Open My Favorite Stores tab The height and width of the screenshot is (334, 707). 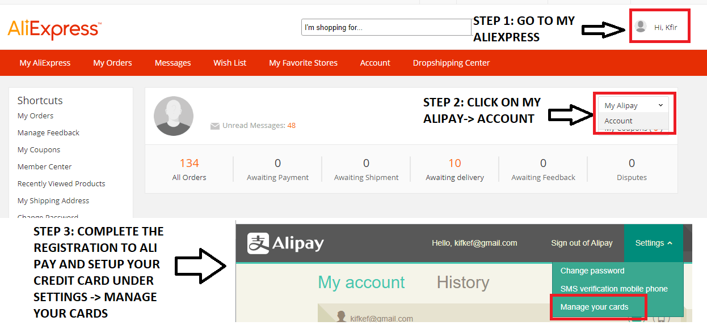coord(303,63)
